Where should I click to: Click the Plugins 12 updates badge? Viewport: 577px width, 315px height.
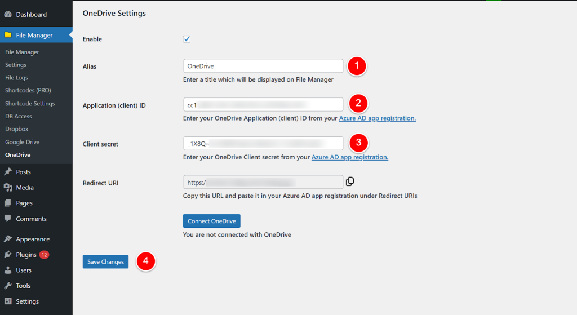pyautogui.click(x=44, y=255)
